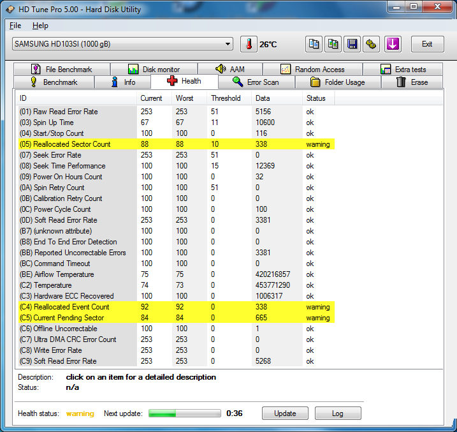
Task: Select the Start/Stop Count row
Action: click(x=177, y=133)
